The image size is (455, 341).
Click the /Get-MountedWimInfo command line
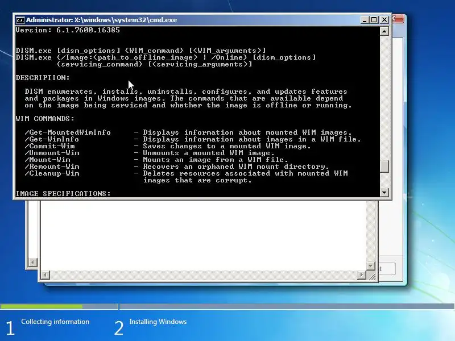pos(188,132)
